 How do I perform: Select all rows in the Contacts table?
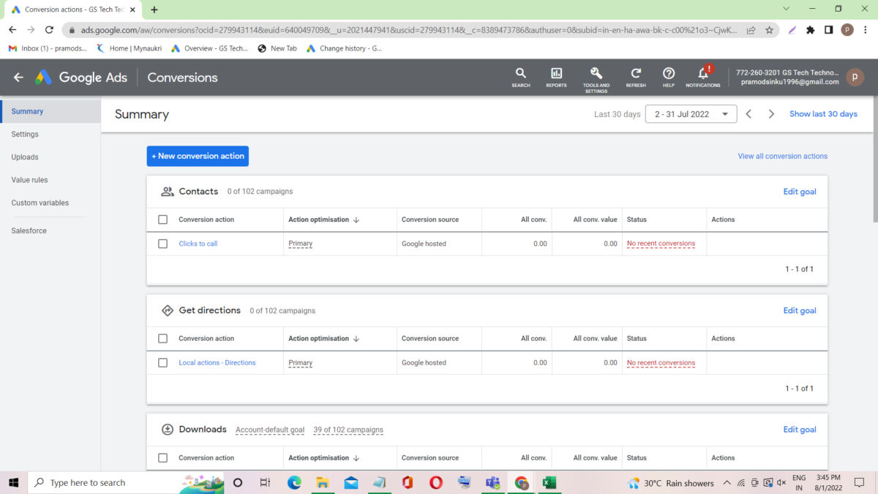point(162,219)
